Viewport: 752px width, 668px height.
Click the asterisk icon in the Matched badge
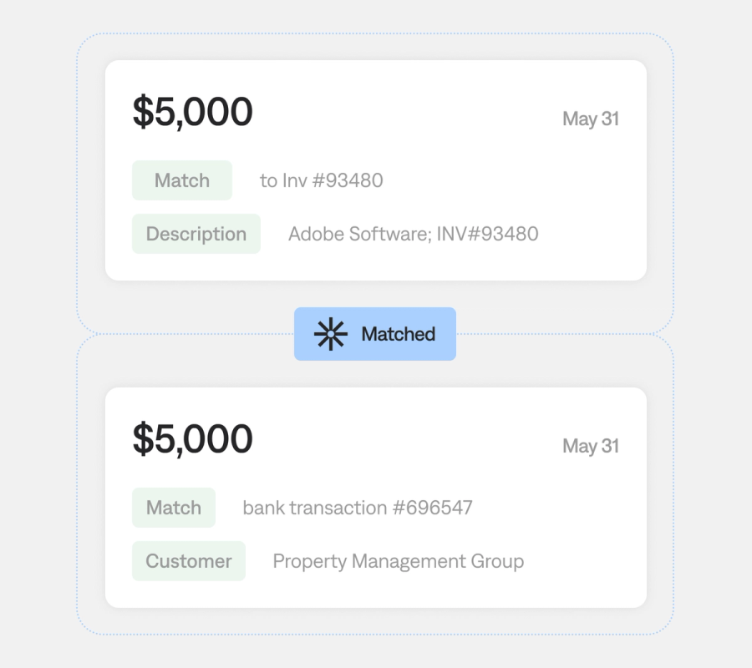point(331,334)
